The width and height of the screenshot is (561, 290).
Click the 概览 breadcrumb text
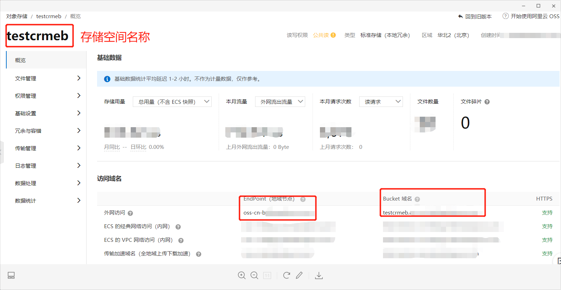point(75,16)
